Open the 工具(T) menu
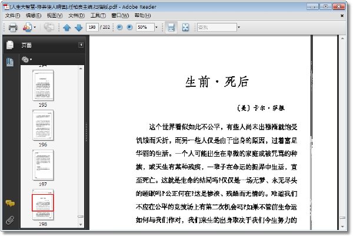 click(98, 15)
